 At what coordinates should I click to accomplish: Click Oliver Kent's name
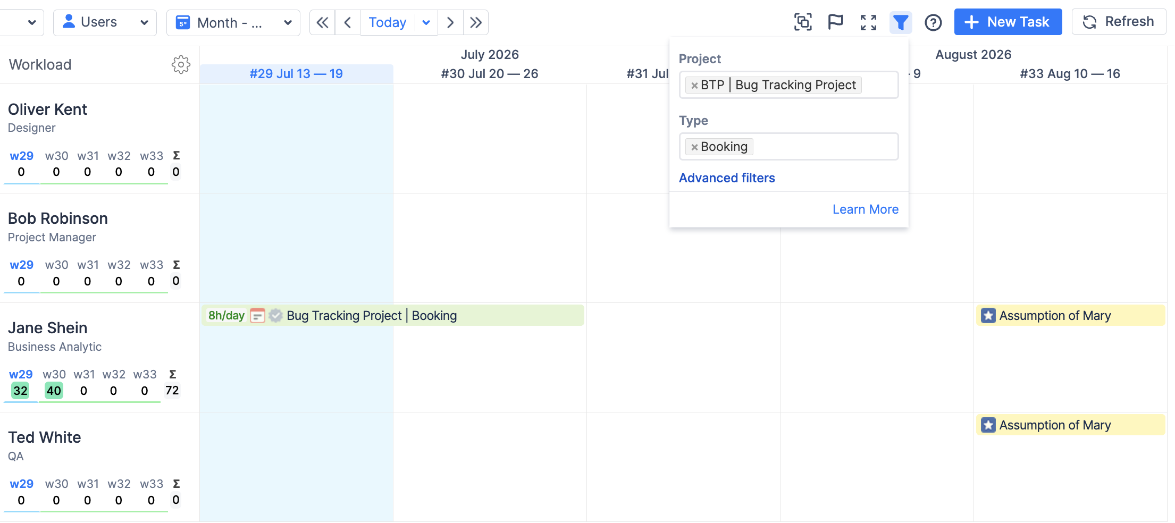[x=47, y=109]
